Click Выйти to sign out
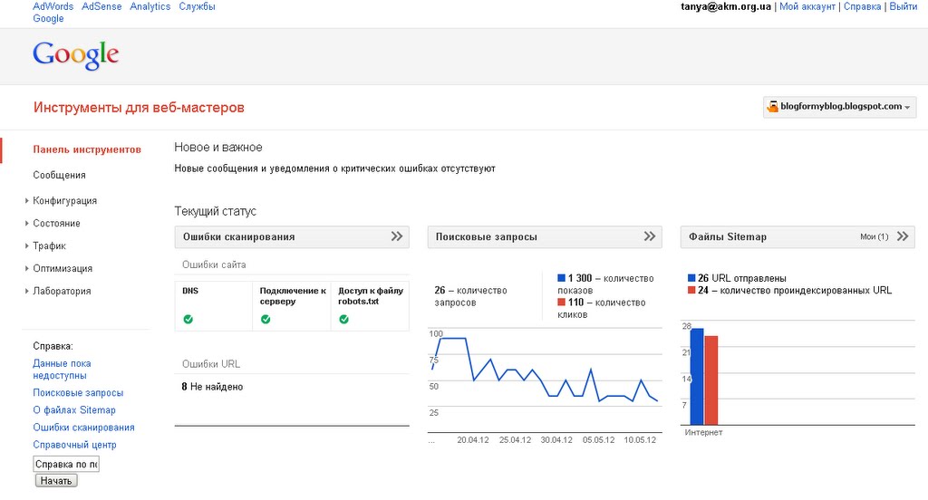This screenshot has width=928, height=500. (904, 6)
